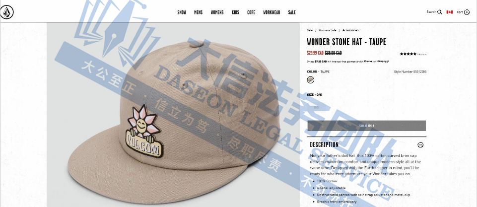Click the Volcom stone logo icon

pos(6,12)
